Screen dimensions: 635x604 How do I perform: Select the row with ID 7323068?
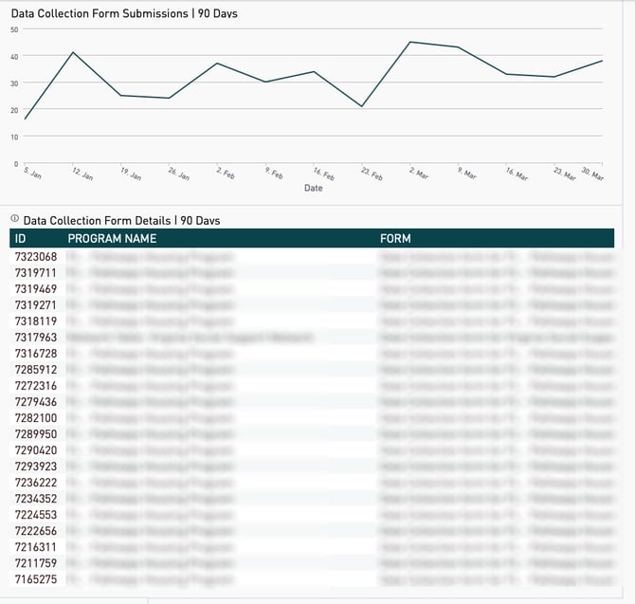(x=36, y=257)
